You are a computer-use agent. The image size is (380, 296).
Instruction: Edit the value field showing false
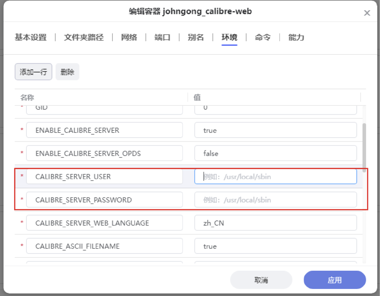coord(275,153)
